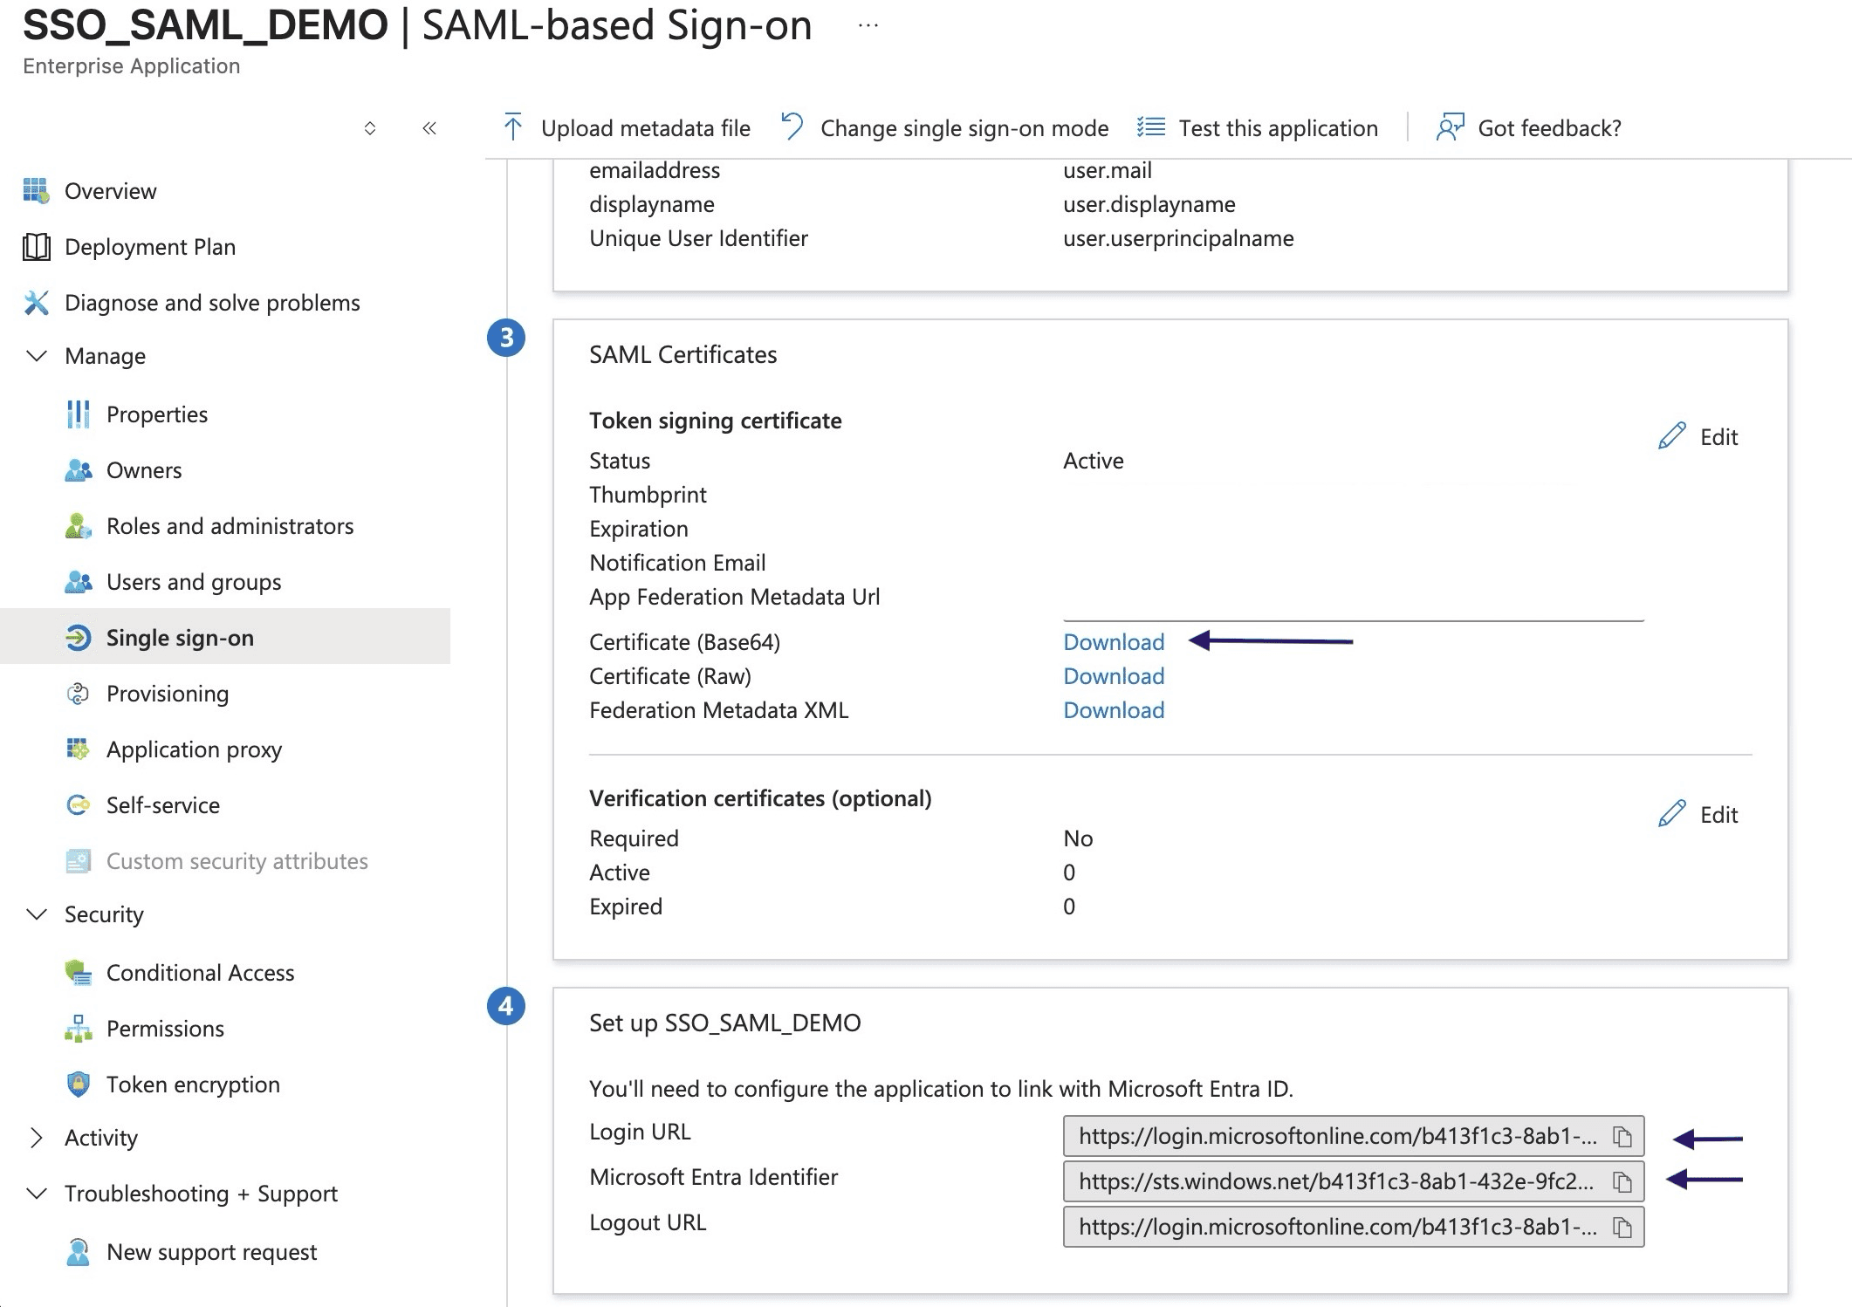
Task: Copy the Logout URL to clipboard
Action: coord(1622,1227)
